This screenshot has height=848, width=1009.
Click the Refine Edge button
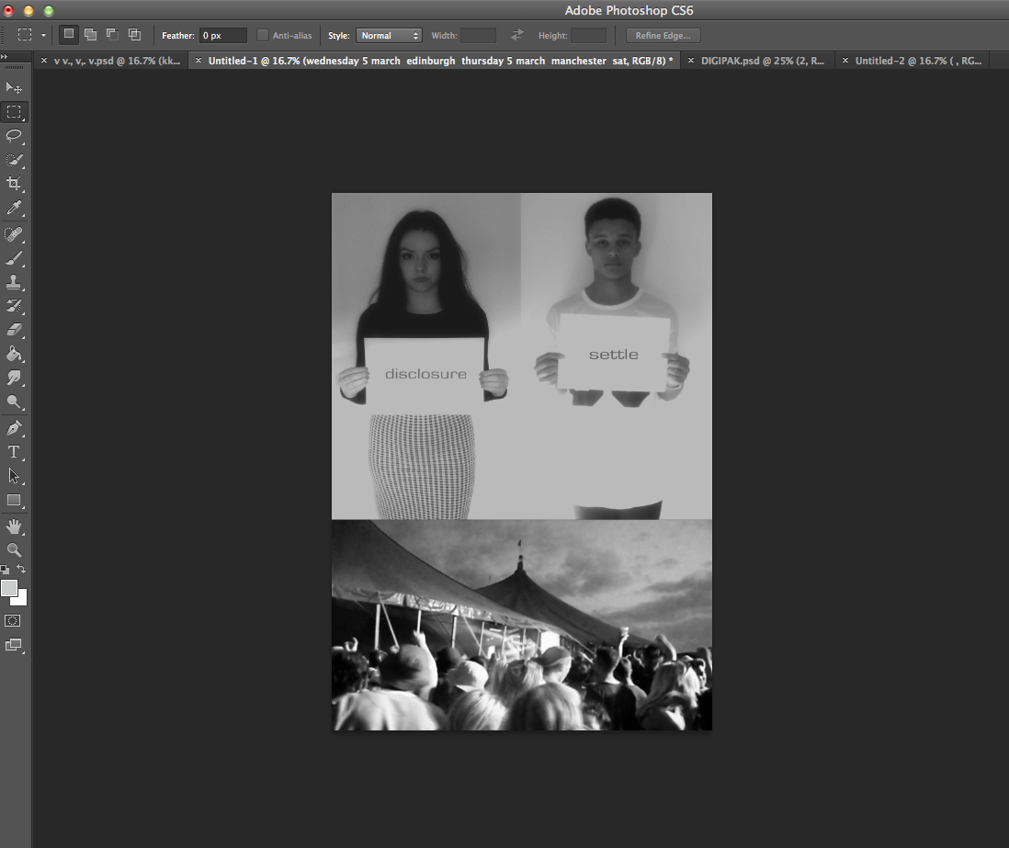[x=663, y=36]
